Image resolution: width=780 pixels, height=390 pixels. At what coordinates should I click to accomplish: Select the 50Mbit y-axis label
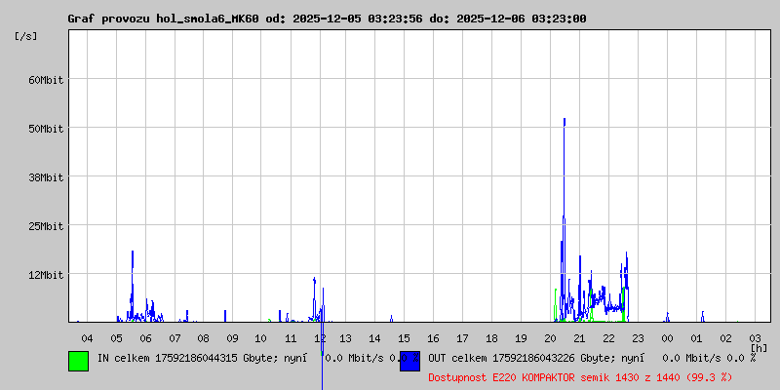coord(45,128)
